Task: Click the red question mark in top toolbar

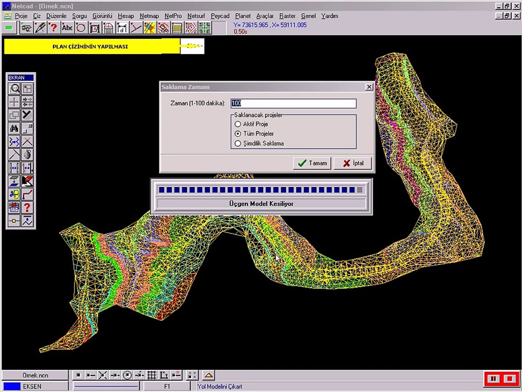Action: [53, 28]
